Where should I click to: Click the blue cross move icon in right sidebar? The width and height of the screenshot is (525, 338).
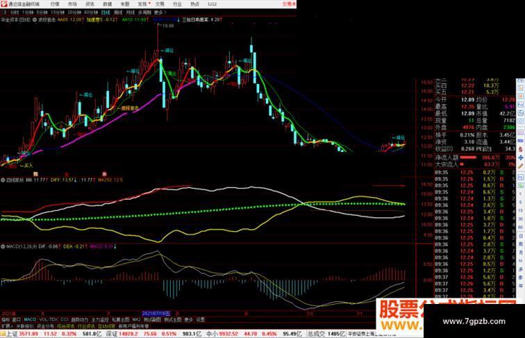[521, 158]
